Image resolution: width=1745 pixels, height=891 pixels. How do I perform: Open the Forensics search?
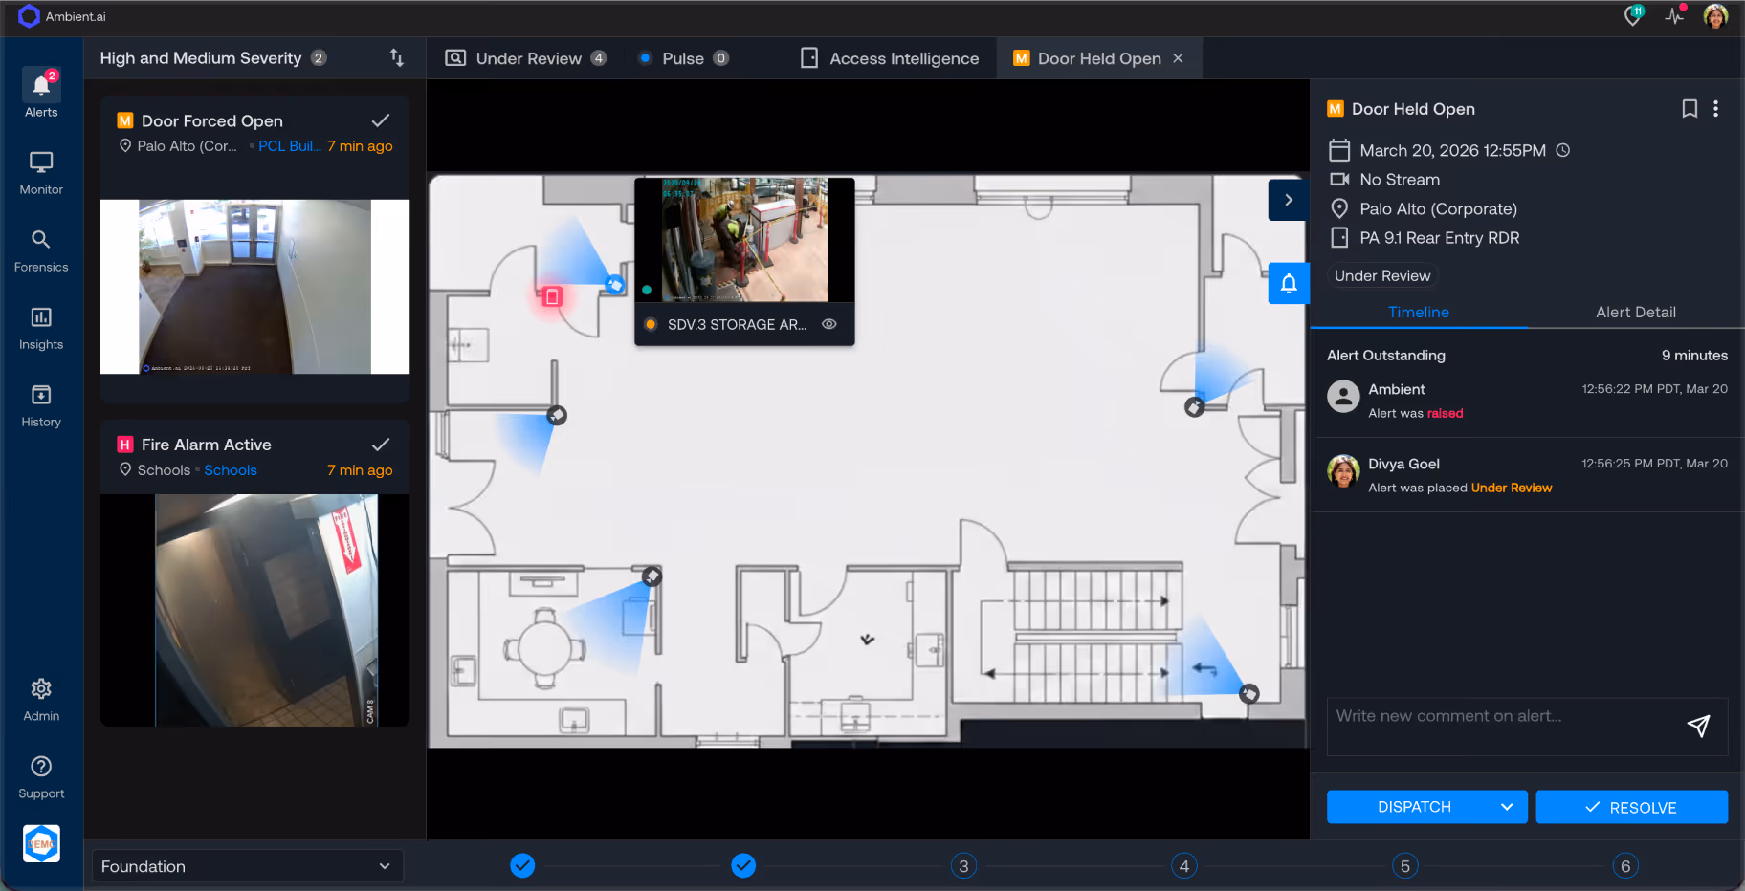(41, 250)
